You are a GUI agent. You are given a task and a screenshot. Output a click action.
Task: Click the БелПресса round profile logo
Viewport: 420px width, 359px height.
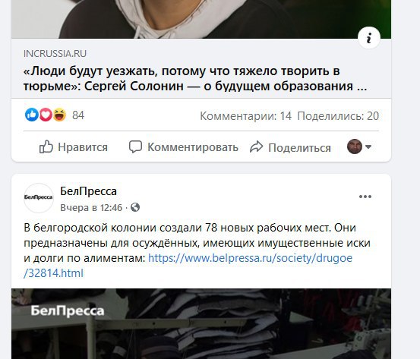(39, 198)
